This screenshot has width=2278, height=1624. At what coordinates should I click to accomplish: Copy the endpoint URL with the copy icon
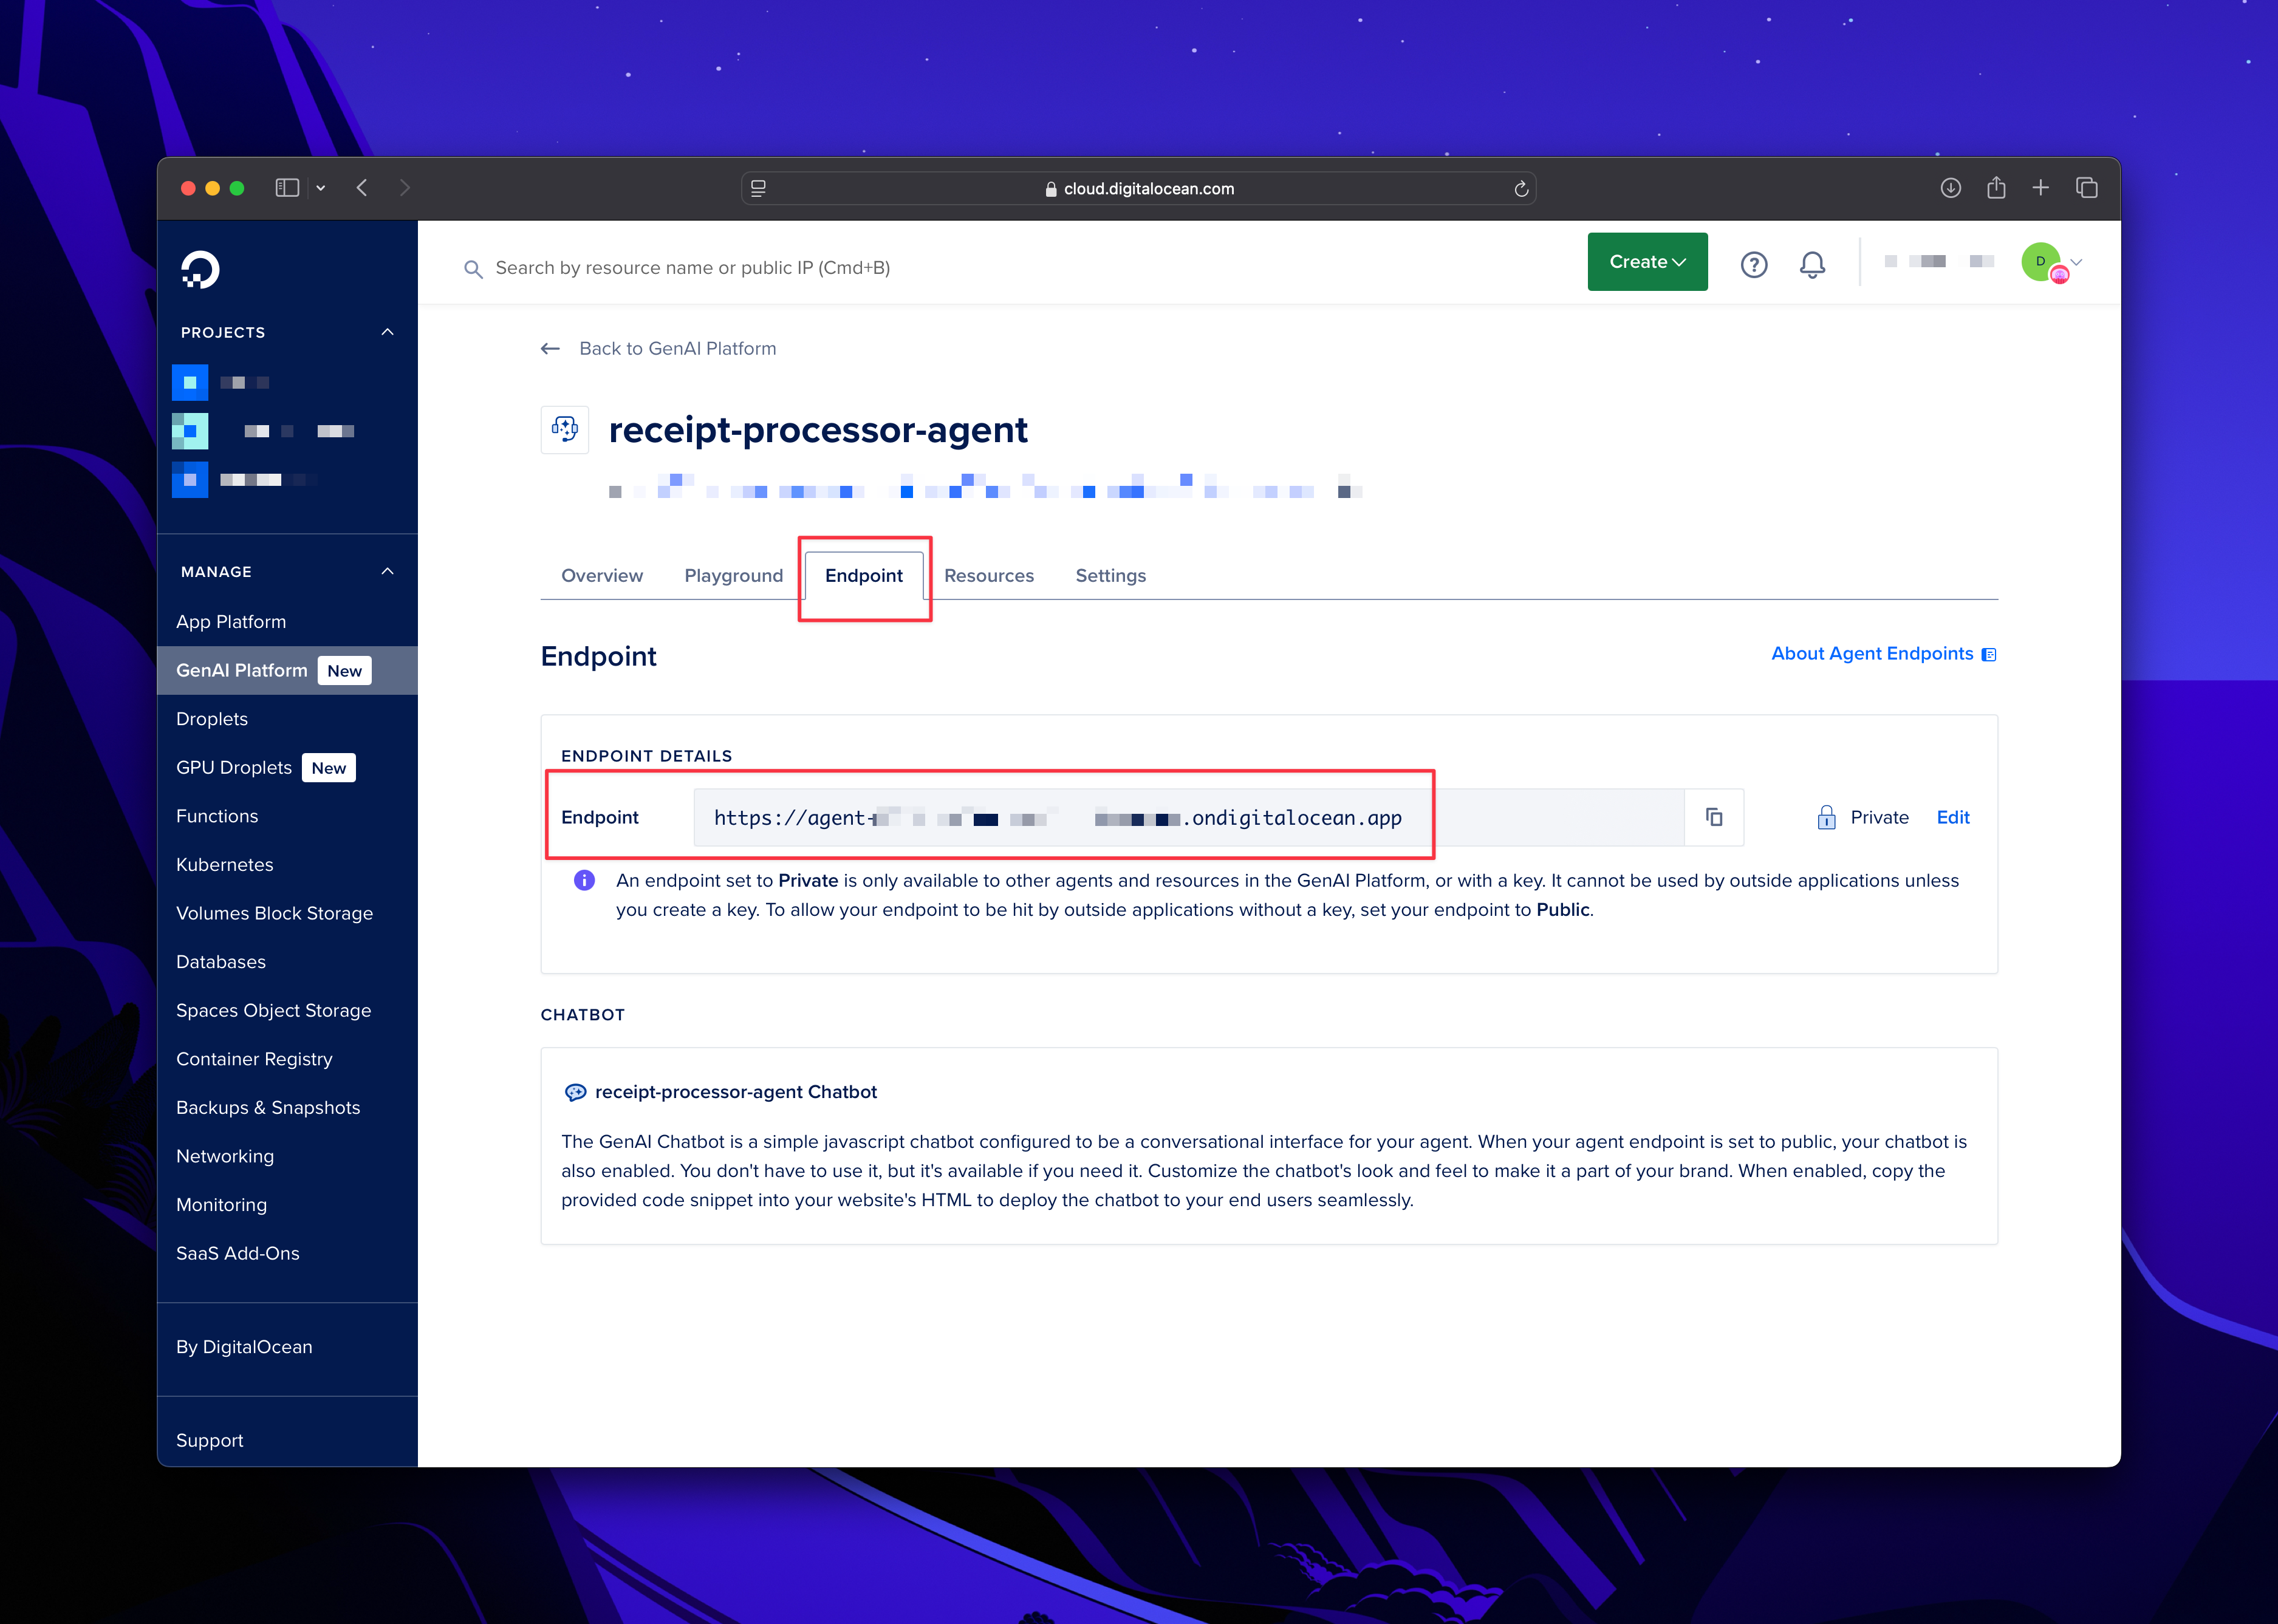pyautogui.click(x=1714, y=818)
